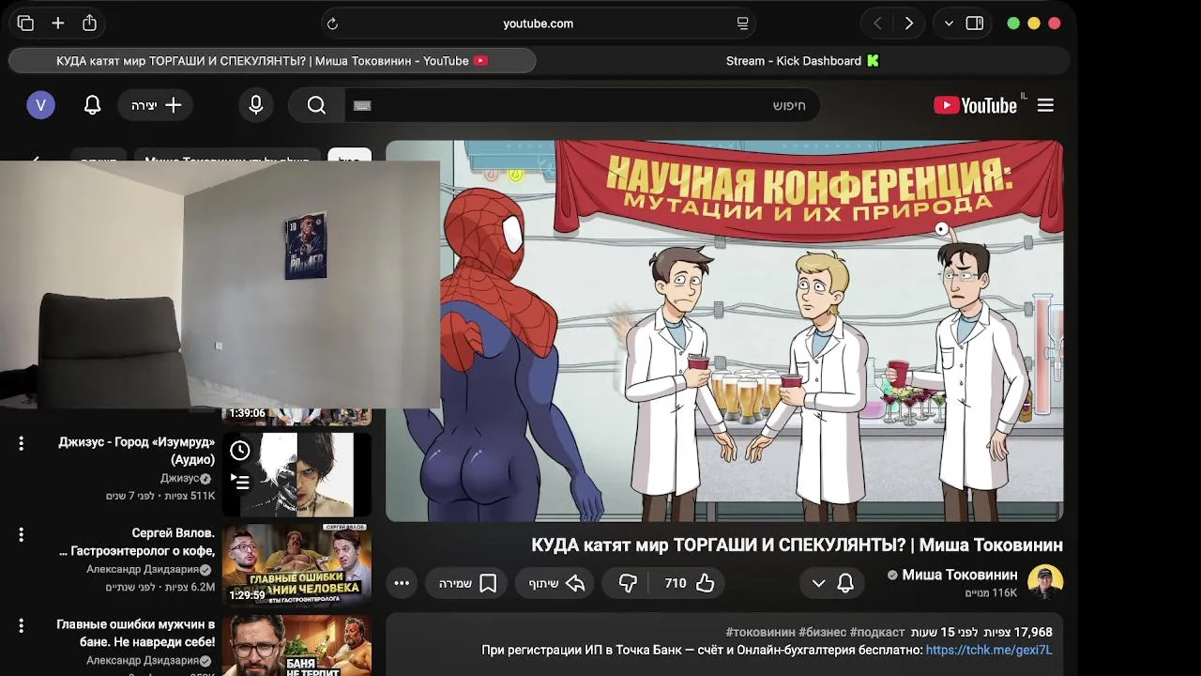Image resolution: width=1201 pixels, height=676 pixels.
Task: Open Джизус video thumbnail
Action: pyautogui.click(x=296, y=475)
